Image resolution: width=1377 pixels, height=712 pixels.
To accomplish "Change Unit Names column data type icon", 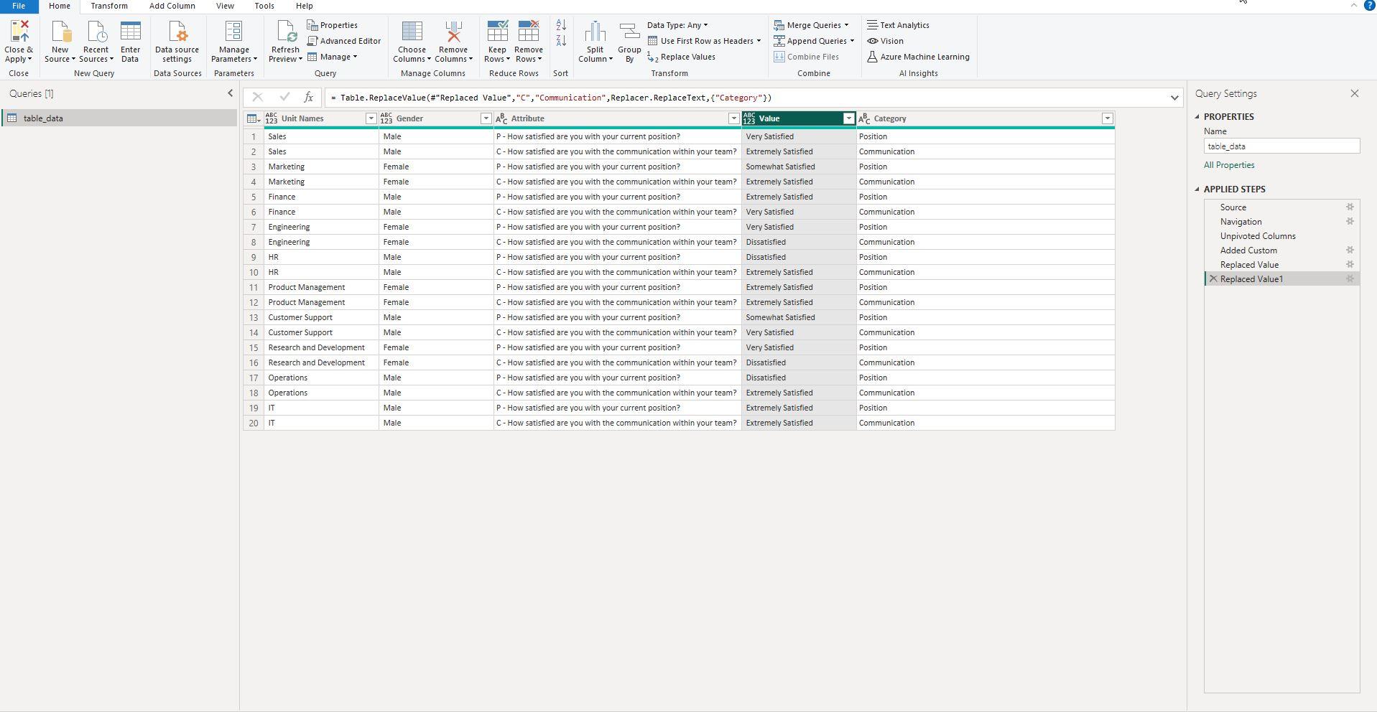I will click(272, 118).
